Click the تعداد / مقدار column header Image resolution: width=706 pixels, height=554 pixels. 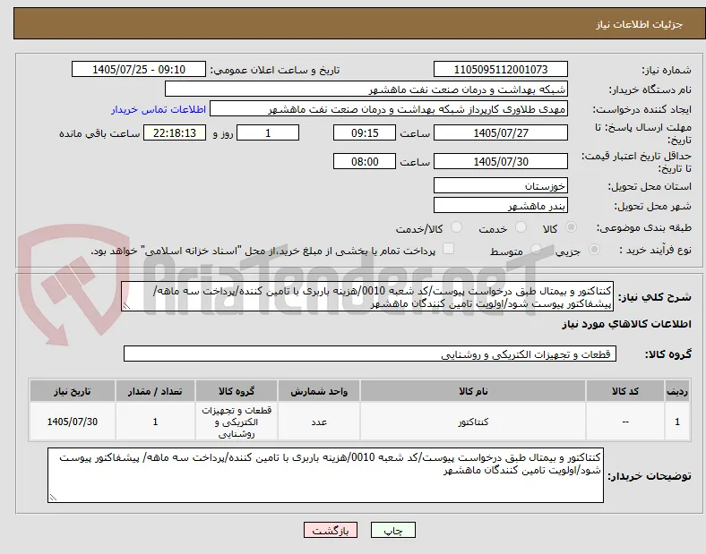coord(155,391)
